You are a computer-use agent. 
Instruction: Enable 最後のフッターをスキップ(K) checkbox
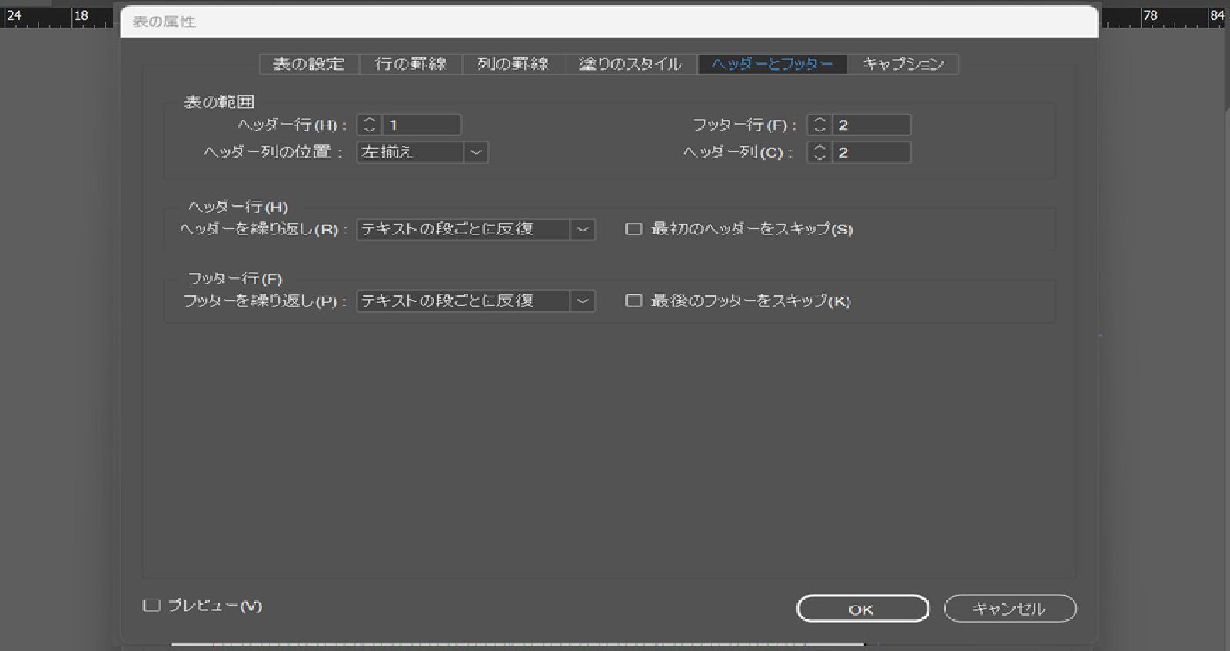coord(633,301)
